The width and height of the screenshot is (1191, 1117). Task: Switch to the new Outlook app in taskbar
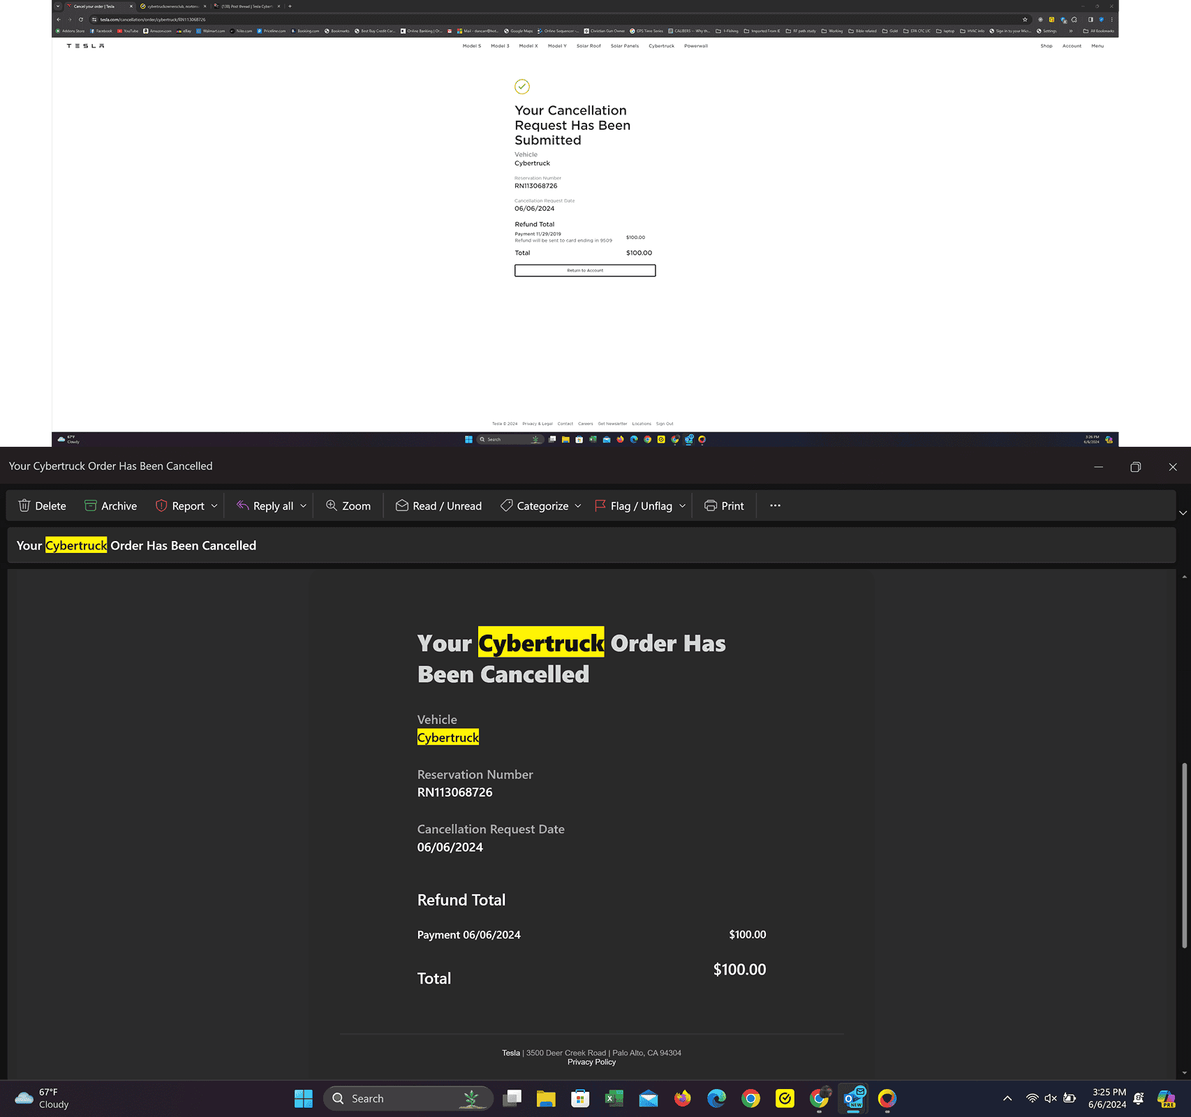click(x=854, y=1099)
